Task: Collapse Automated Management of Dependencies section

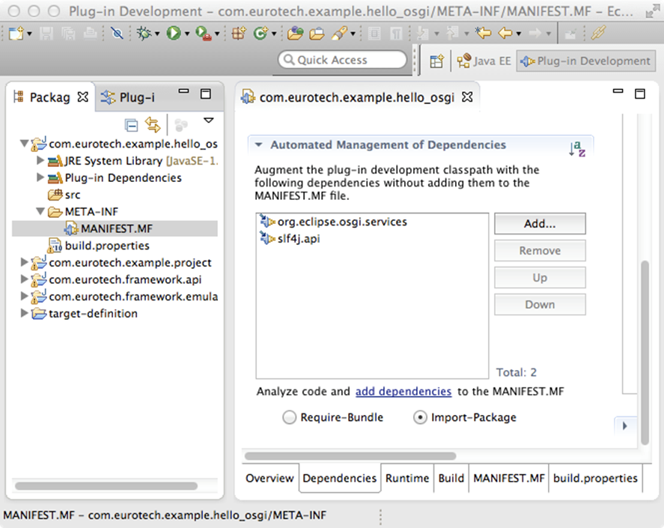Action: point(258,145)
